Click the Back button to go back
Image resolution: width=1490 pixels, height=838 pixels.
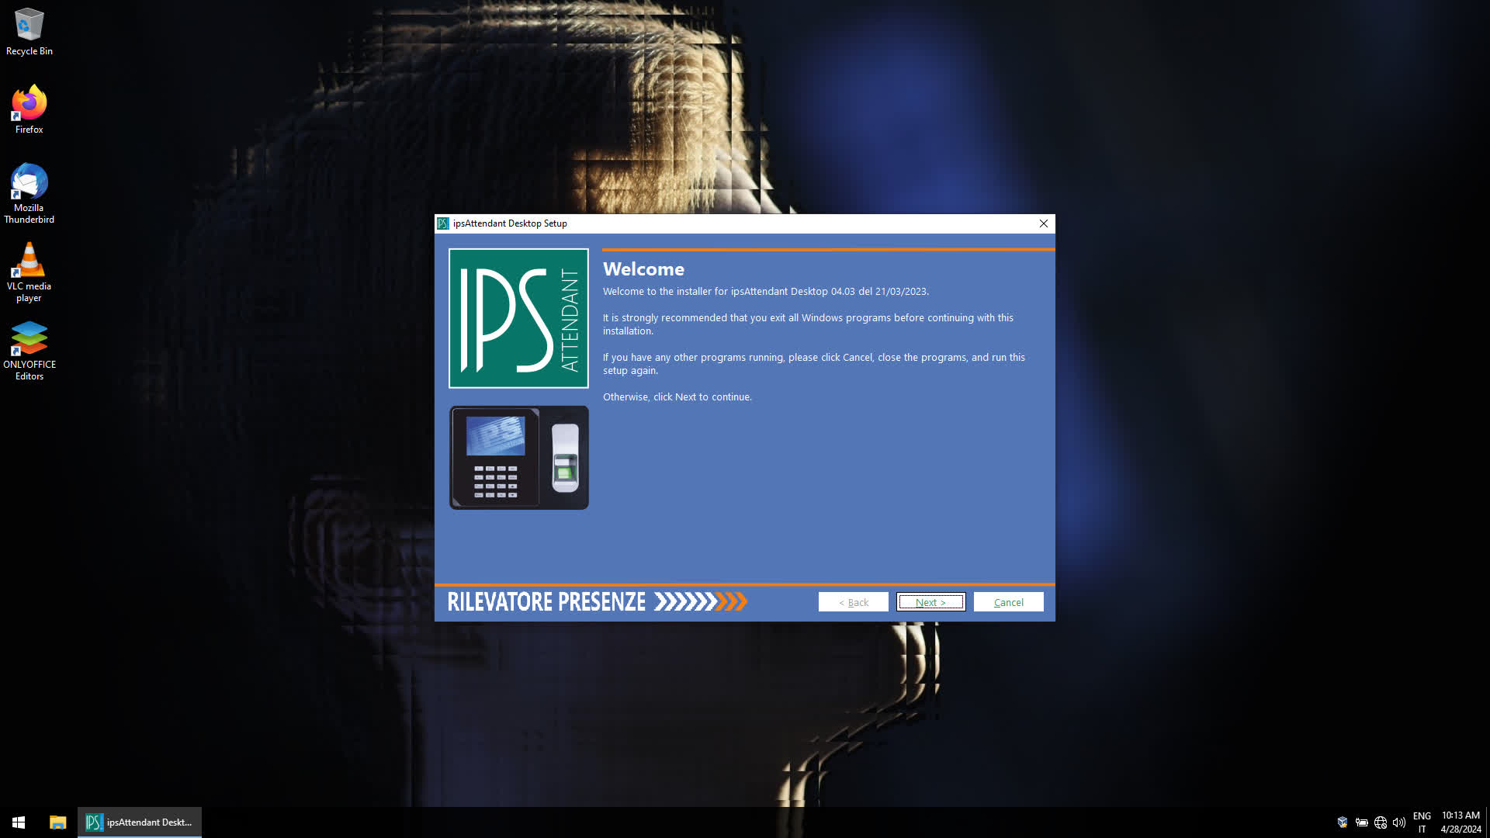coord(852,601)
